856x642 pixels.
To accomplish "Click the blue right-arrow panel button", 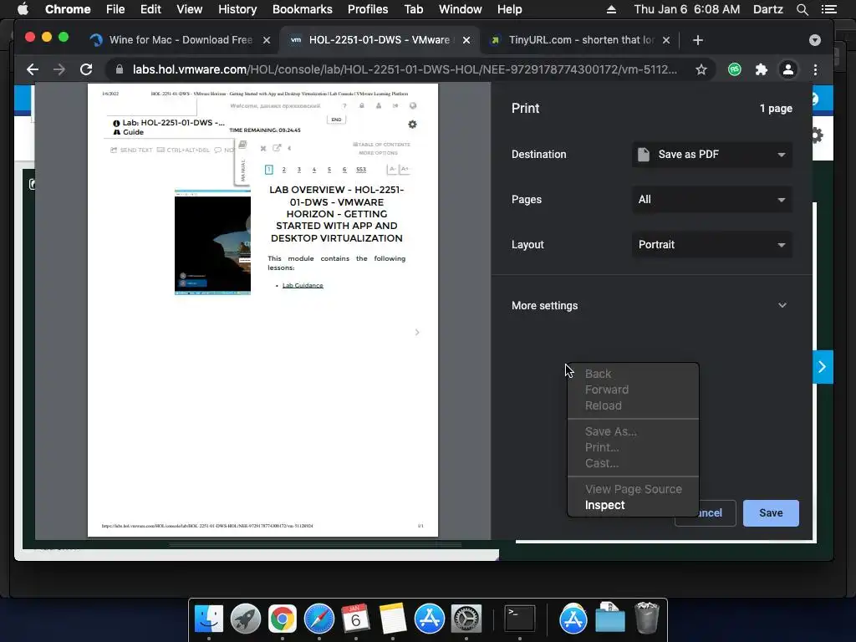I will 823,367.
